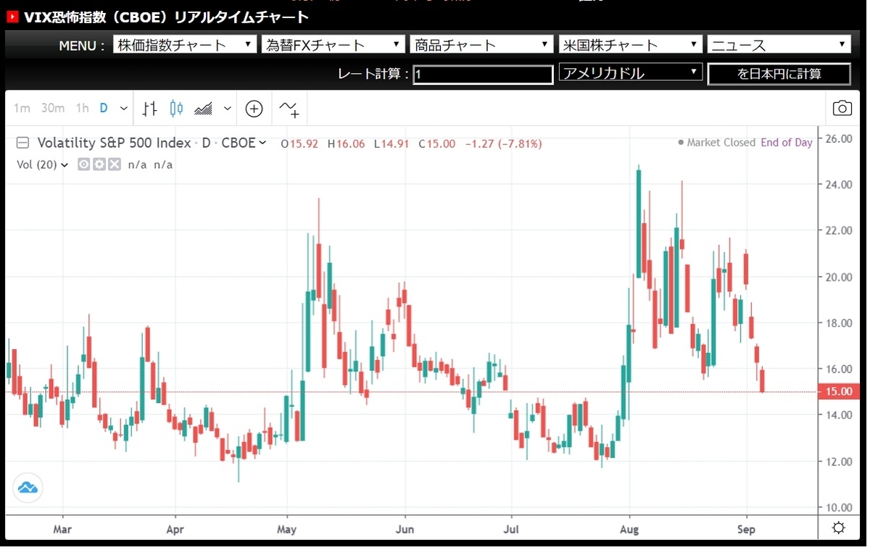Image resolution: width=870 pixels, height=550 pixels.
Task: Switch to 30m timeframe
Action: [x=53, y=109]
